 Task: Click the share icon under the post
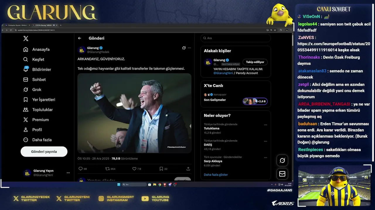pos(188,169)
